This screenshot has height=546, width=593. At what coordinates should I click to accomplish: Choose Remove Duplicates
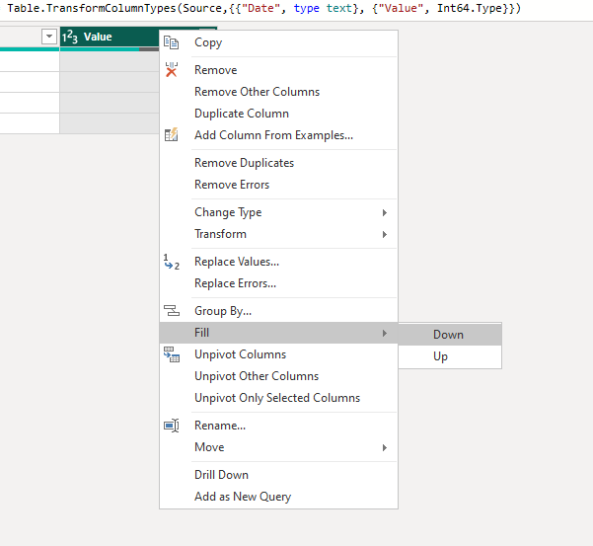[278, 163]
